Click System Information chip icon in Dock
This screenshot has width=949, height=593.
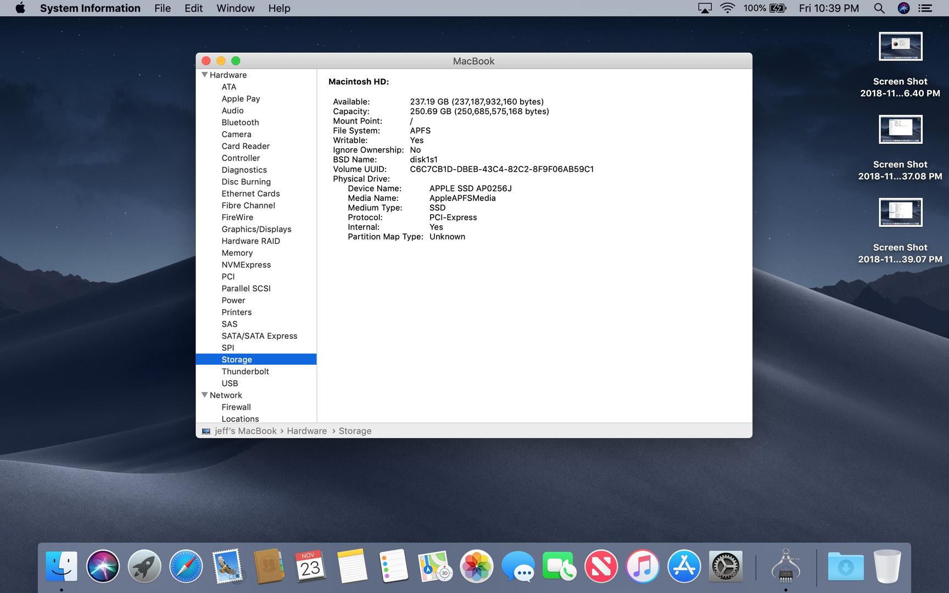click(x=785, y=566)
